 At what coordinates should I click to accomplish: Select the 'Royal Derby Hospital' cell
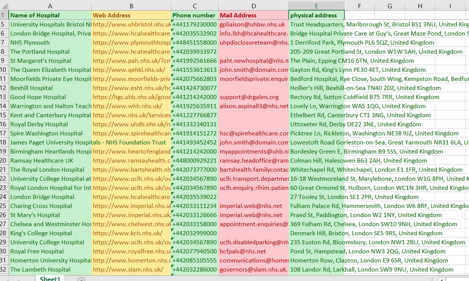pyautogui.click(x=50, y=124)
